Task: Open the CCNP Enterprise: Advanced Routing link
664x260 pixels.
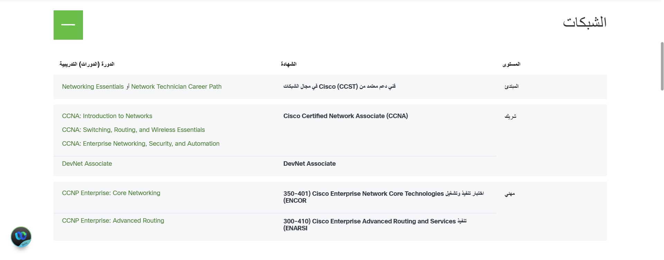Action: click(113, 221)
